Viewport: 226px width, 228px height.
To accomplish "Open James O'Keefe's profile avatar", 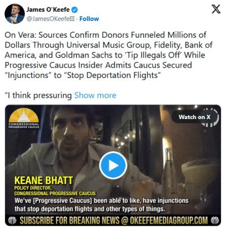I will pyautogui.click(x=15, y=14).
